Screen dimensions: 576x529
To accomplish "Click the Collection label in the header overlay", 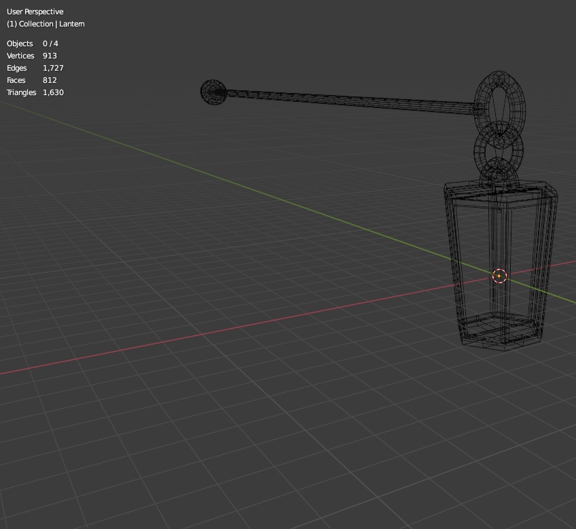I will pos(31,24).
